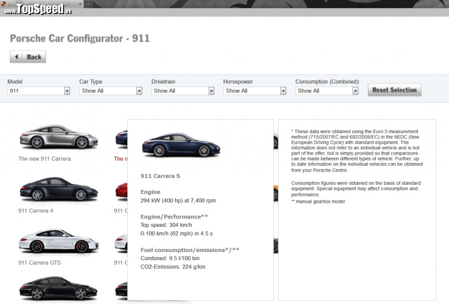
Task: Click 'CO2-Emissions: 224 g/km' value
Action: coord(173,267)
